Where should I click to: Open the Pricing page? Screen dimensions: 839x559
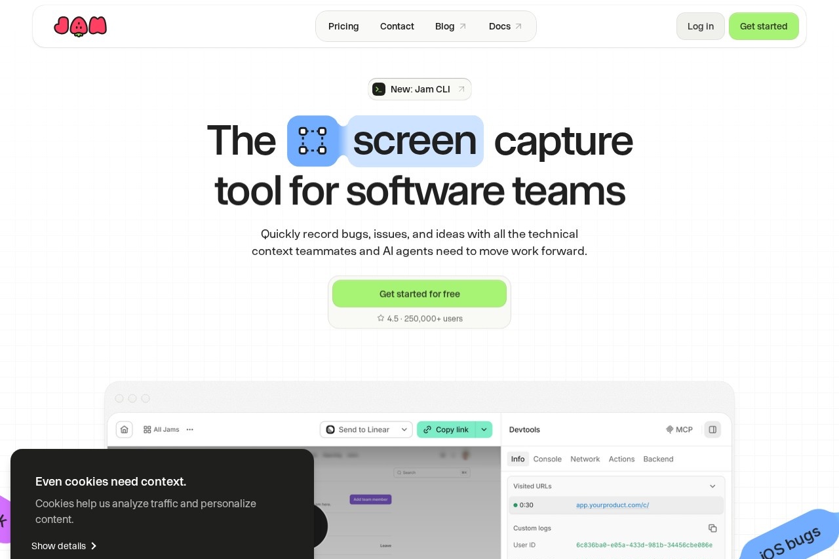pos(343,26)
